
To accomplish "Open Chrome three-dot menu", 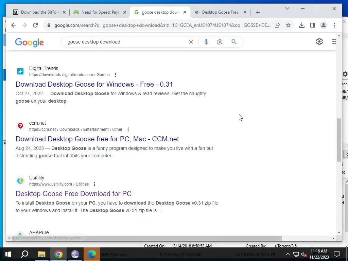I will point(334,25).
